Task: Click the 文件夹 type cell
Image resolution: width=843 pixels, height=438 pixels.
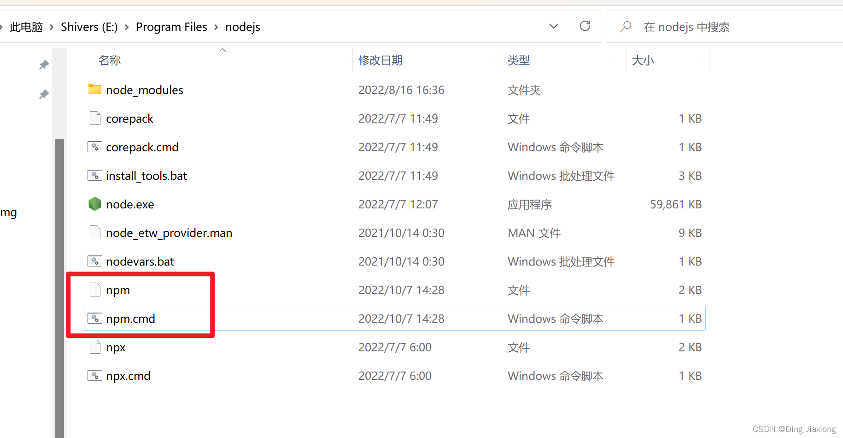Action: coord(524,90)
